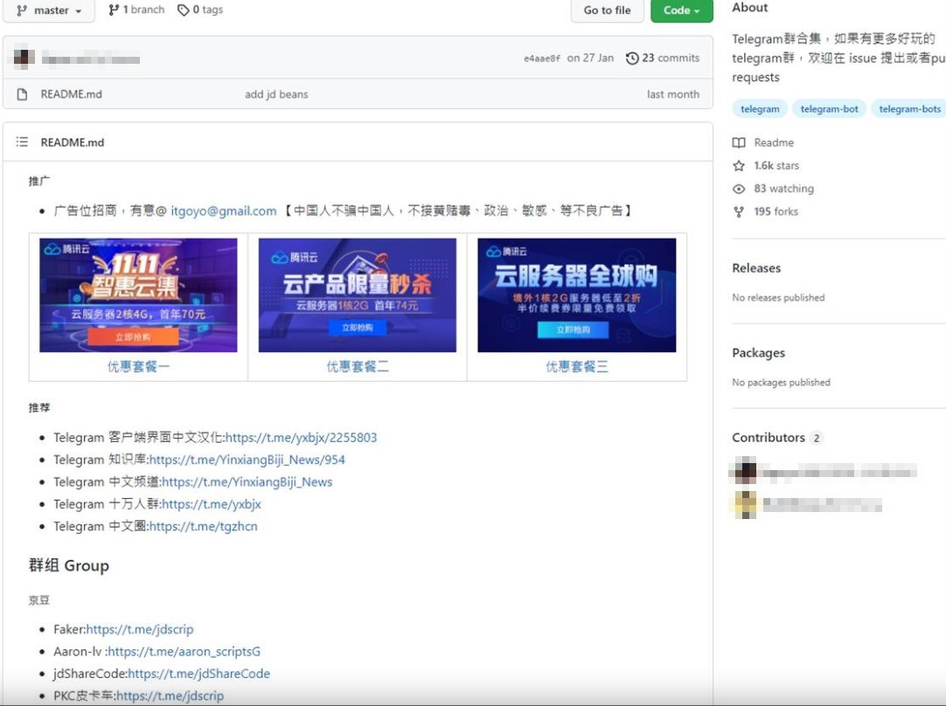
Task: Open the t.me/jdShareCode link
Action: (198, 674)
